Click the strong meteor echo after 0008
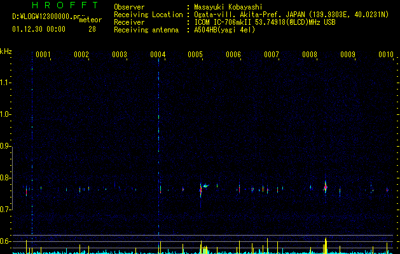Viewport: 400px width, 254px height. (x=326, y=187)
